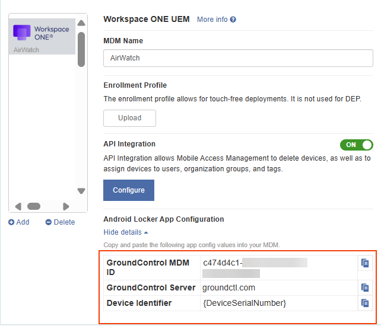Copy the Device Identifier value
The image size is (381, 326).
(x=365, y=303)
